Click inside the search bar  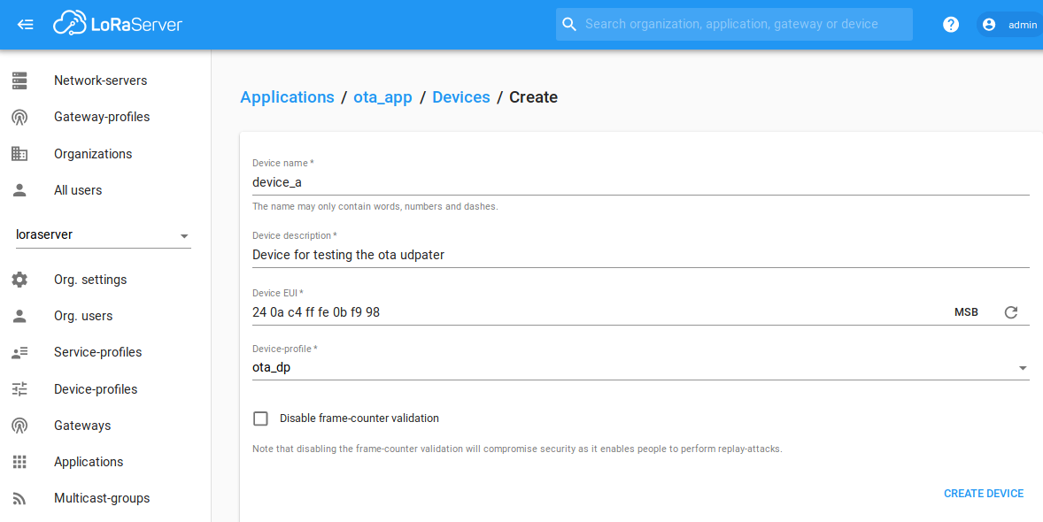coord(733,24)
